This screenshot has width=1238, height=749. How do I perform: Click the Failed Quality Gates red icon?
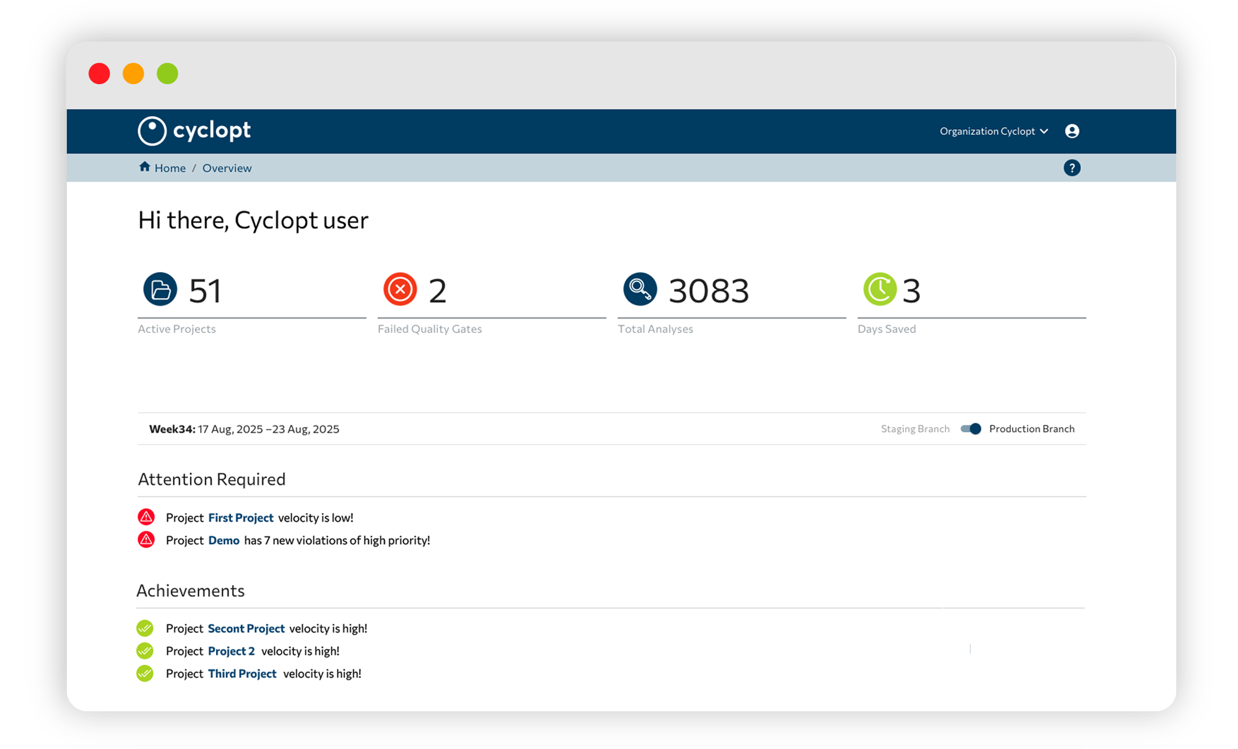tap(400, 289)
